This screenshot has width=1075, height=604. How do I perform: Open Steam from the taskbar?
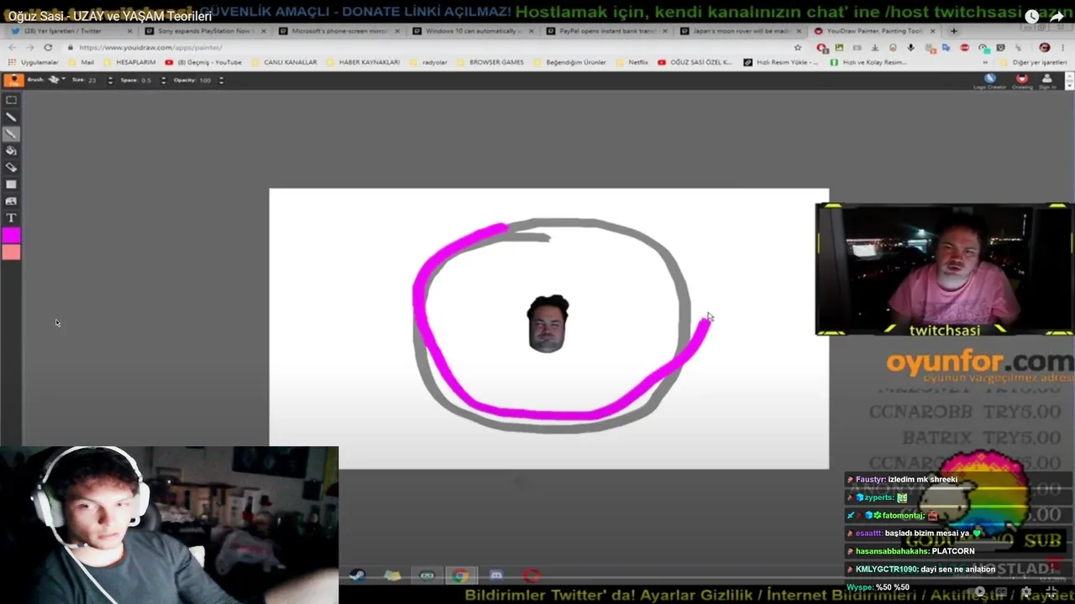[357, 575]
